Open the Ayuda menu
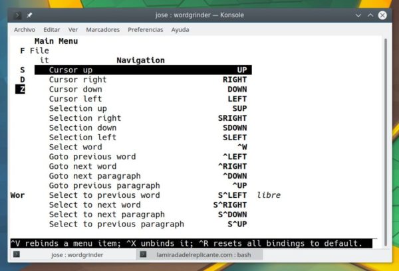 click(180, 30)
